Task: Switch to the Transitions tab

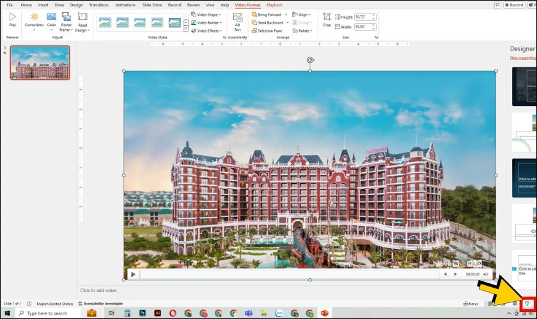Action: tap(98, 5)
